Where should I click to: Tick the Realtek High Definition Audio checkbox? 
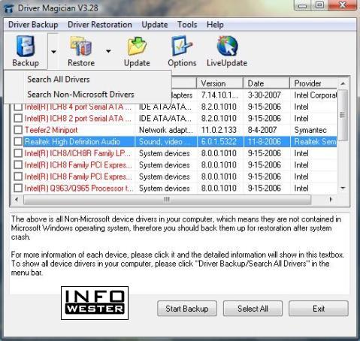coord(18,142)
